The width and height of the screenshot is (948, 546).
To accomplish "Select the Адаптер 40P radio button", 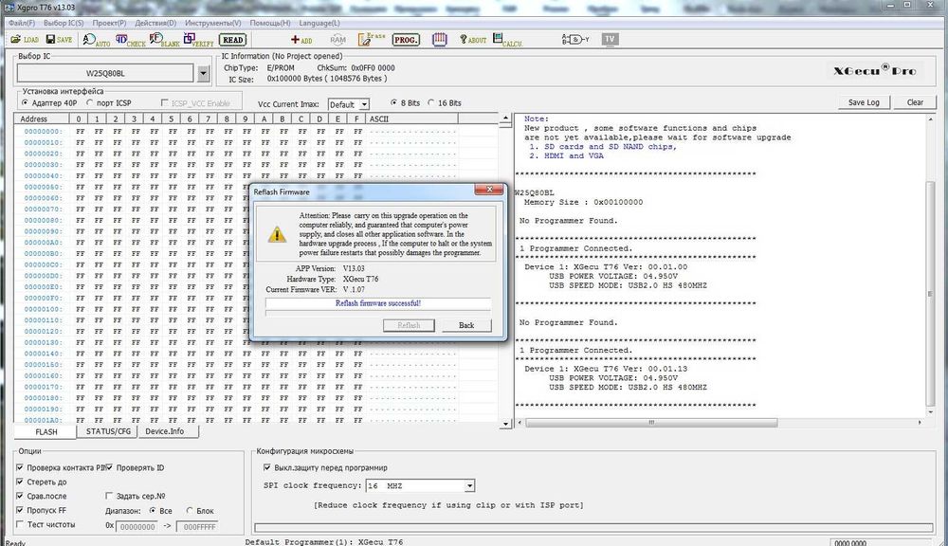I will 25,102.
